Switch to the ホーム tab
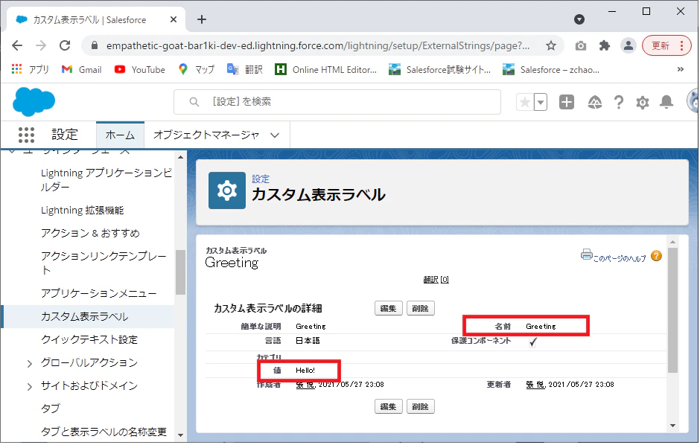Viewport: 700px width, 445px height. 120,135
